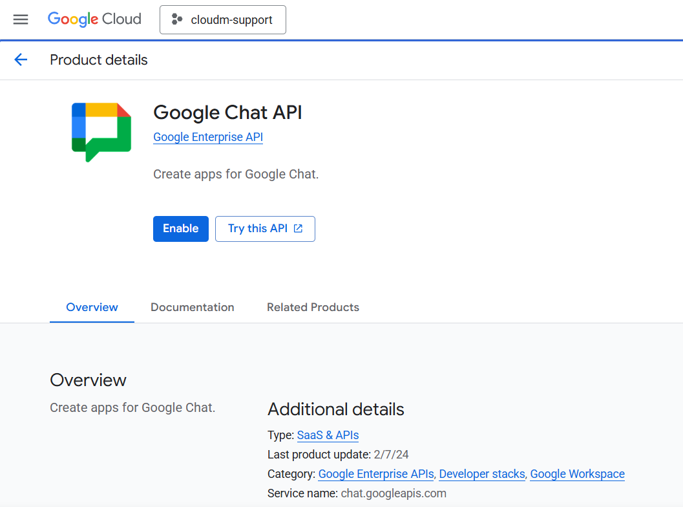Visit the Developer stacks category link

pos(482,474)
